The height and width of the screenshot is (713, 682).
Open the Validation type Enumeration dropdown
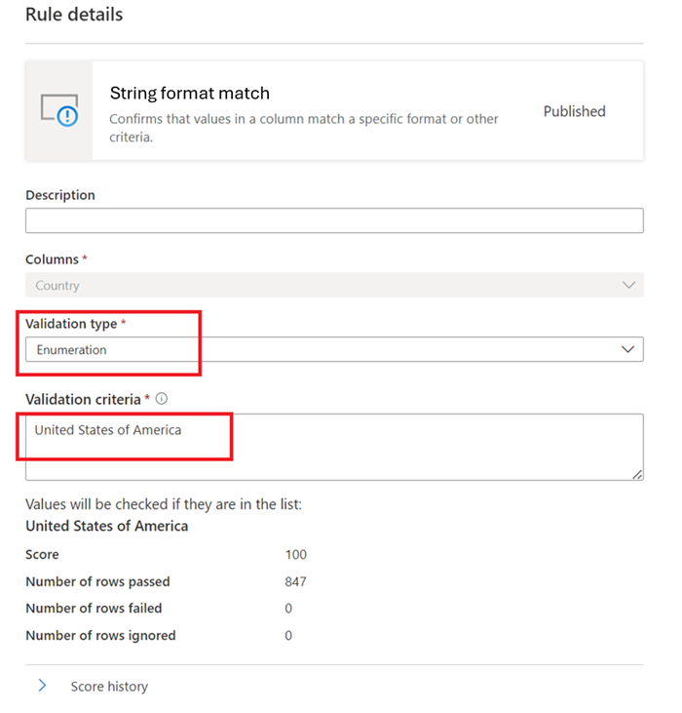pyautogui.click(x=334, y=349)
